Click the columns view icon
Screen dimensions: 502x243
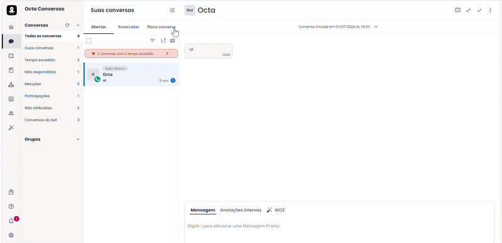[x=173, y=41]
